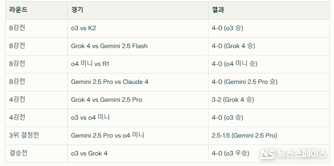Select the 3-2 (Grok 4 승) result

[233, 100]
